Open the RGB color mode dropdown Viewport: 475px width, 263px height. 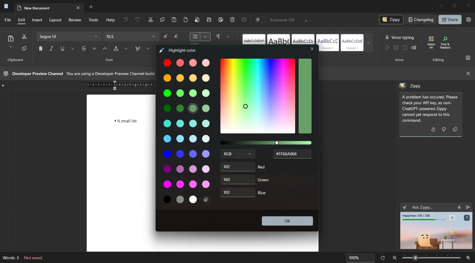(237, 154)
